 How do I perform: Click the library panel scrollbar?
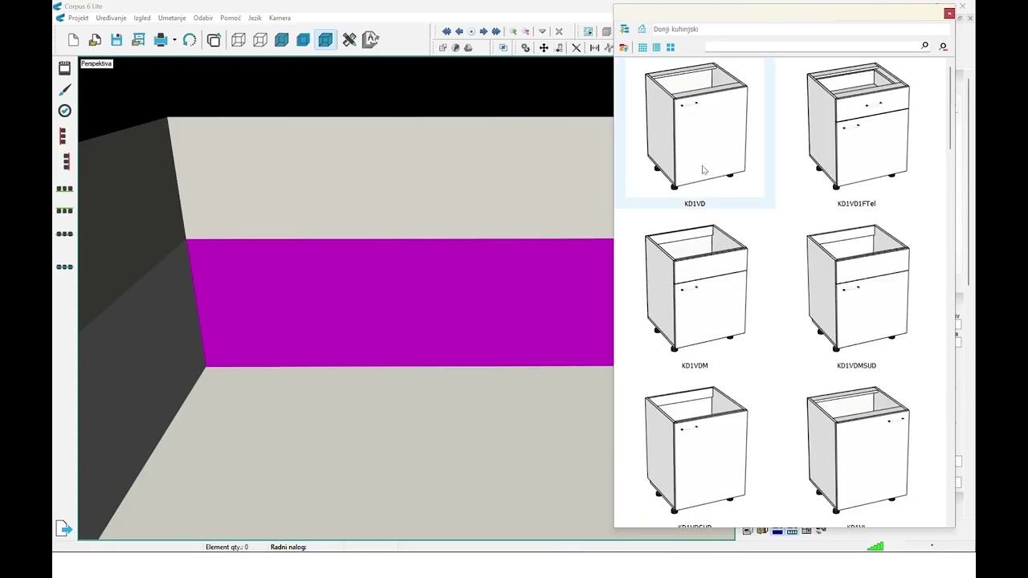[951, 108]
